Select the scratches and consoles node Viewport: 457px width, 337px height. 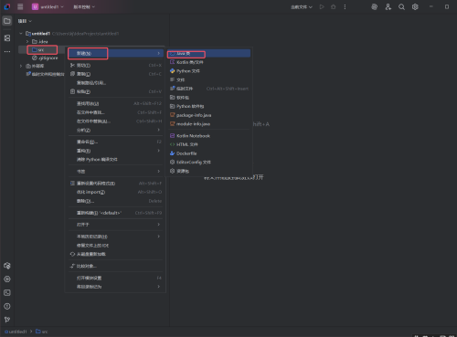click(x=45, y=74)
